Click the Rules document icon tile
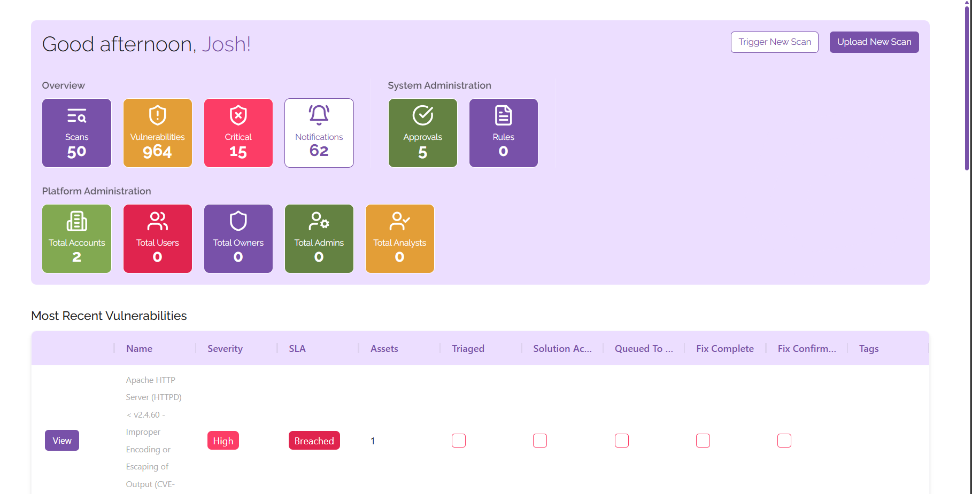Viewport: 972px width, 494px height. 503,116
